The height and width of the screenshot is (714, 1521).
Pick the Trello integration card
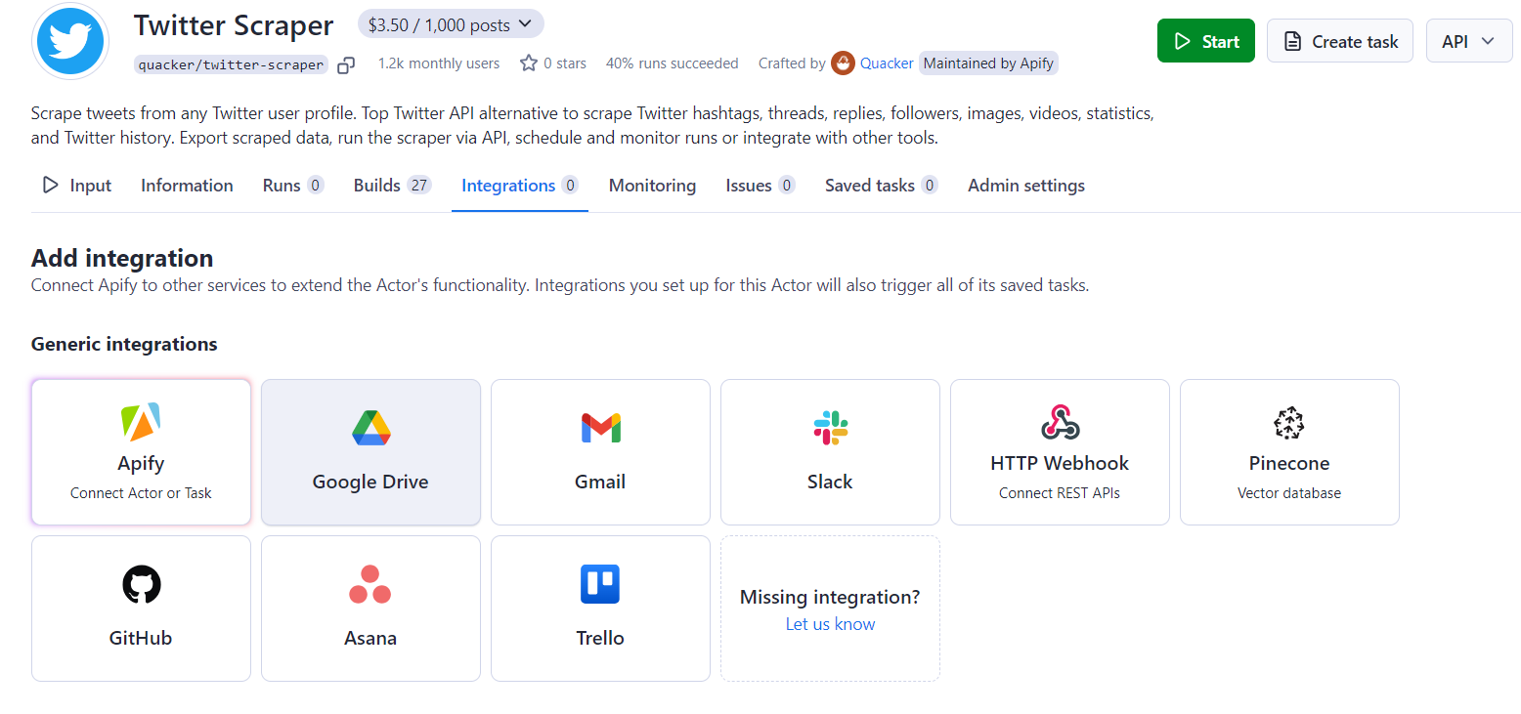coord(600,609)
